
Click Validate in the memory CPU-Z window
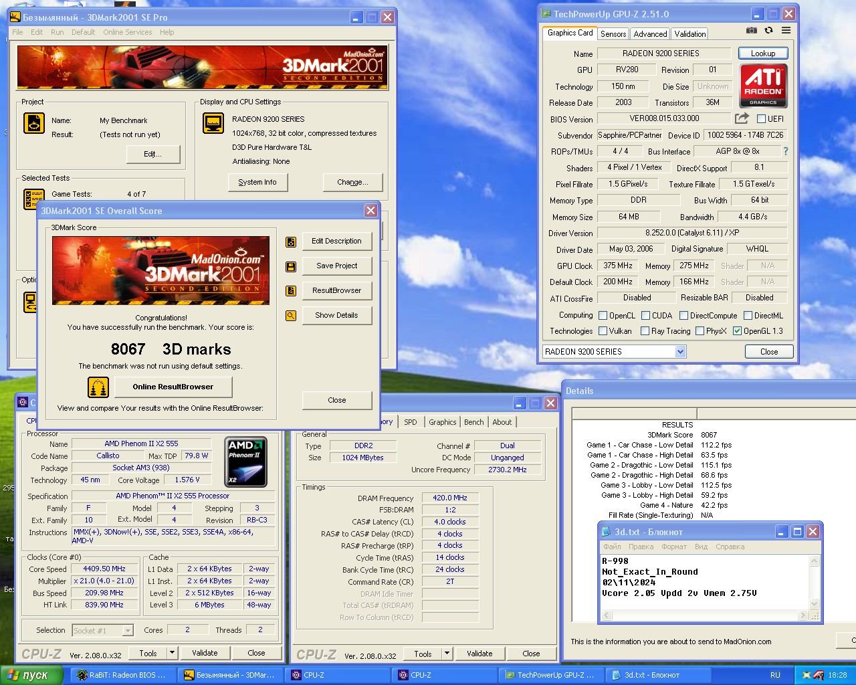[x=479, y=654]
